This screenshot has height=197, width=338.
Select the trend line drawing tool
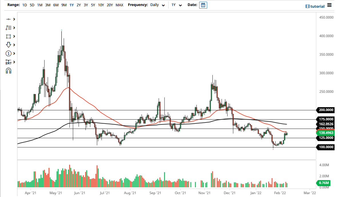tap(9, 19)
